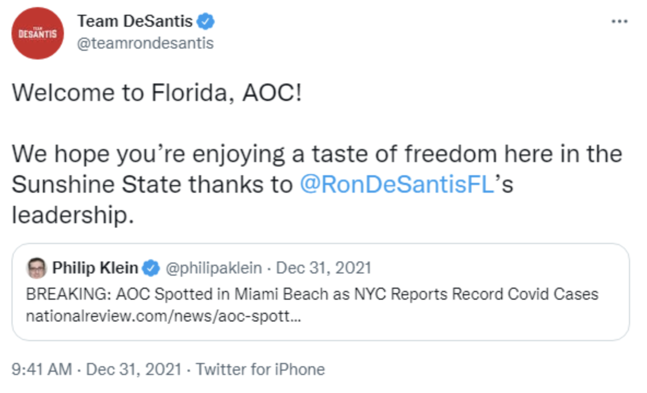647x393 pixels.
Task: Click the 'Welcome to Florida, AOC!' text
Action: pos(156,93)
